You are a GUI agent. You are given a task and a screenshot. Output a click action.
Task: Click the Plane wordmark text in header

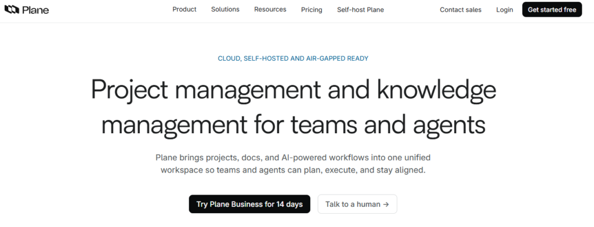35,10
